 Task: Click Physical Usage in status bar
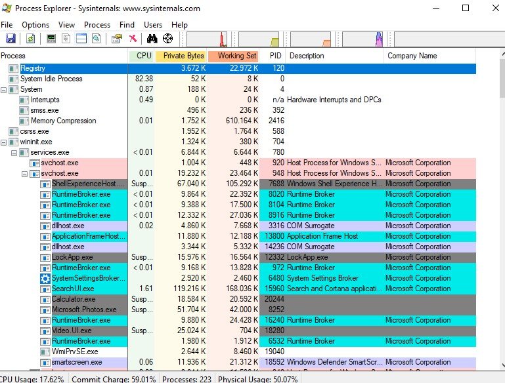coord(257,379)
